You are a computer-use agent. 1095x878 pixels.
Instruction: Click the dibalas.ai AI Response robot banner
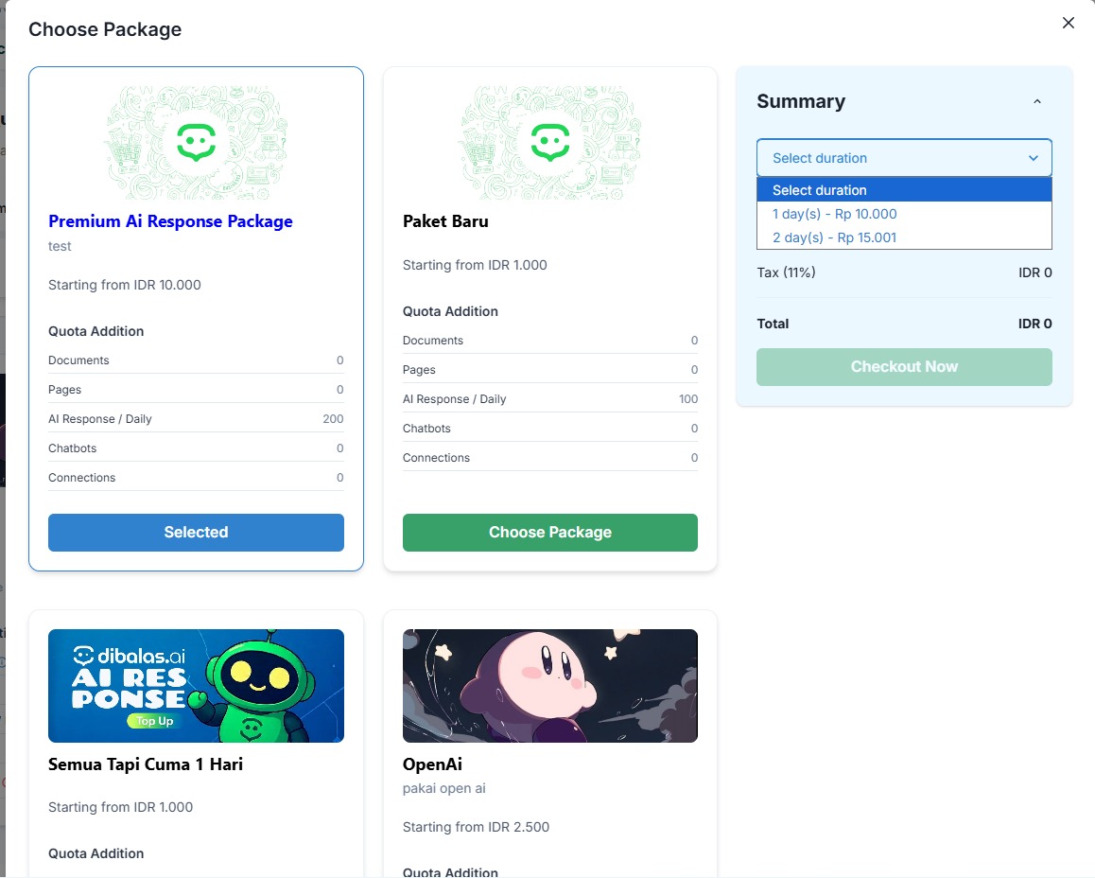coord(196,686)
